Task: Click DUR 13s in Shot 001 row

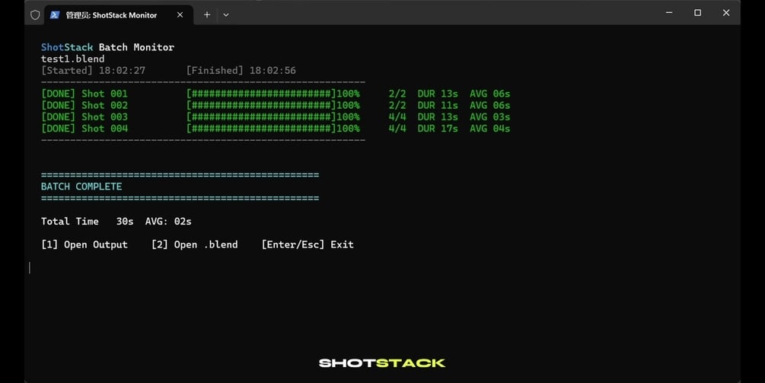Action: click(x=438, y=94)
